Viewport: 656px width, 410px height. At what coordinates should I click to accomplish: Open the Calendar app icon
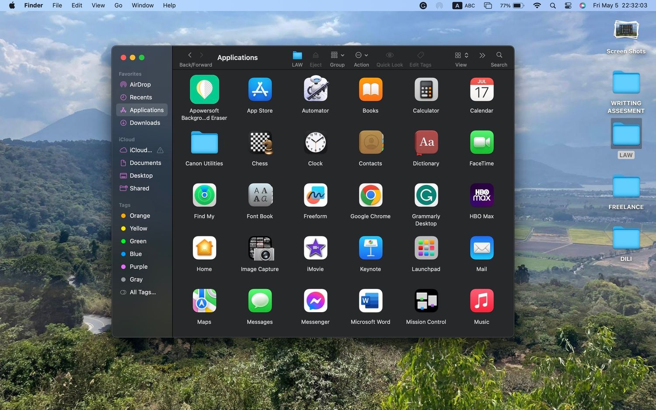click(482, 89)
